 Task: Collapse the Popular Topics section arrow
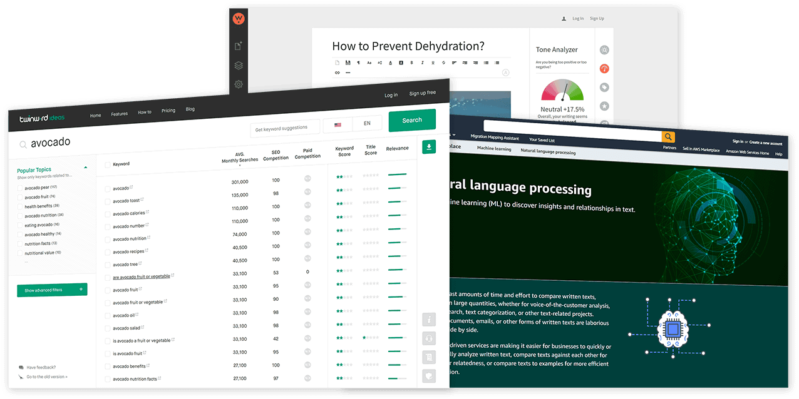tap(86, 168)
